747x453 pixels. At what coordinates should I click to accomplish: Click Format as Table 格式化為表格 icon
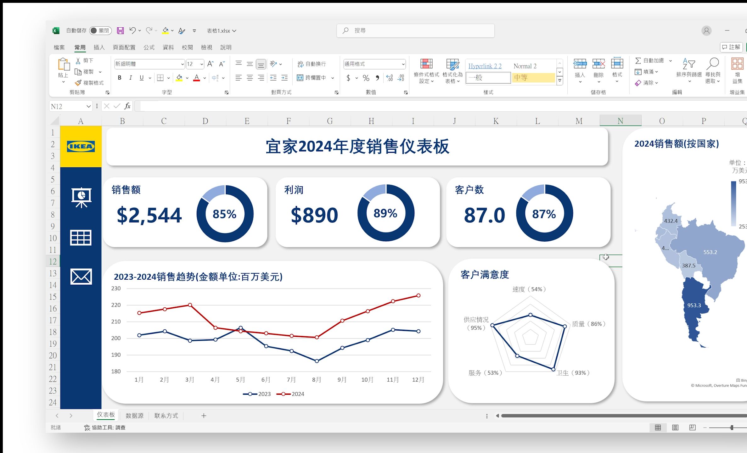(452, 64)
